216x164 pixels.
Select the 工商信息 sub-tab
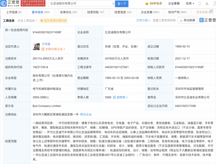[9, 21]
